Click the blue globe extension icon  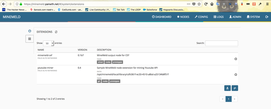pyautogui.click(x=236, y=4)
